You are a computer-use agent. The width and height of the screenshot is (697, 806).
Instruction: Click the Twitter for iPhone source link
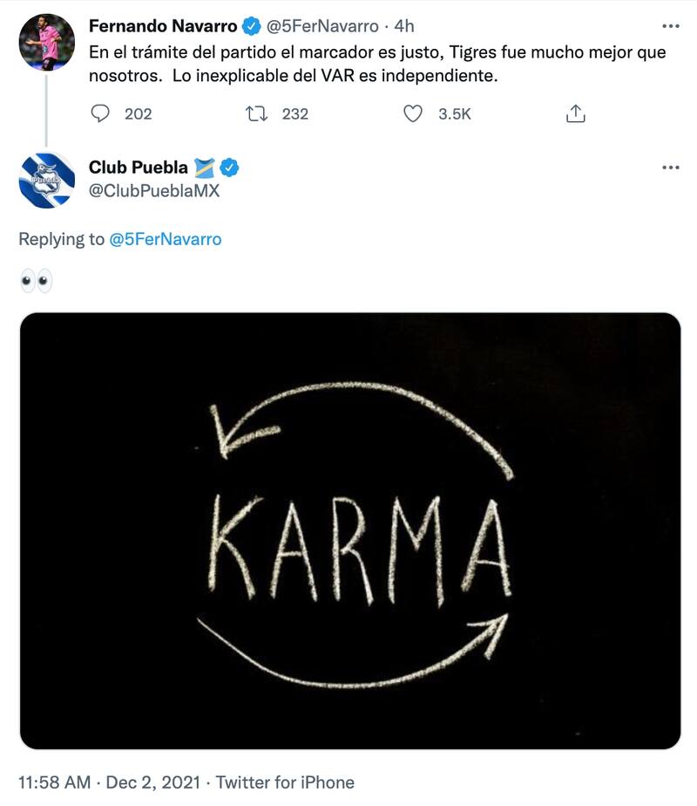(285, 782)
